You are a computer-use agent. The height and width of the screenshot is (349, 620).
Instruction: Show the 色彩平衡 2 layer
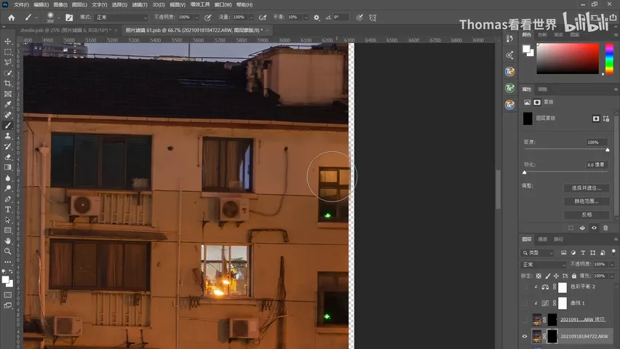pos(525,287)
